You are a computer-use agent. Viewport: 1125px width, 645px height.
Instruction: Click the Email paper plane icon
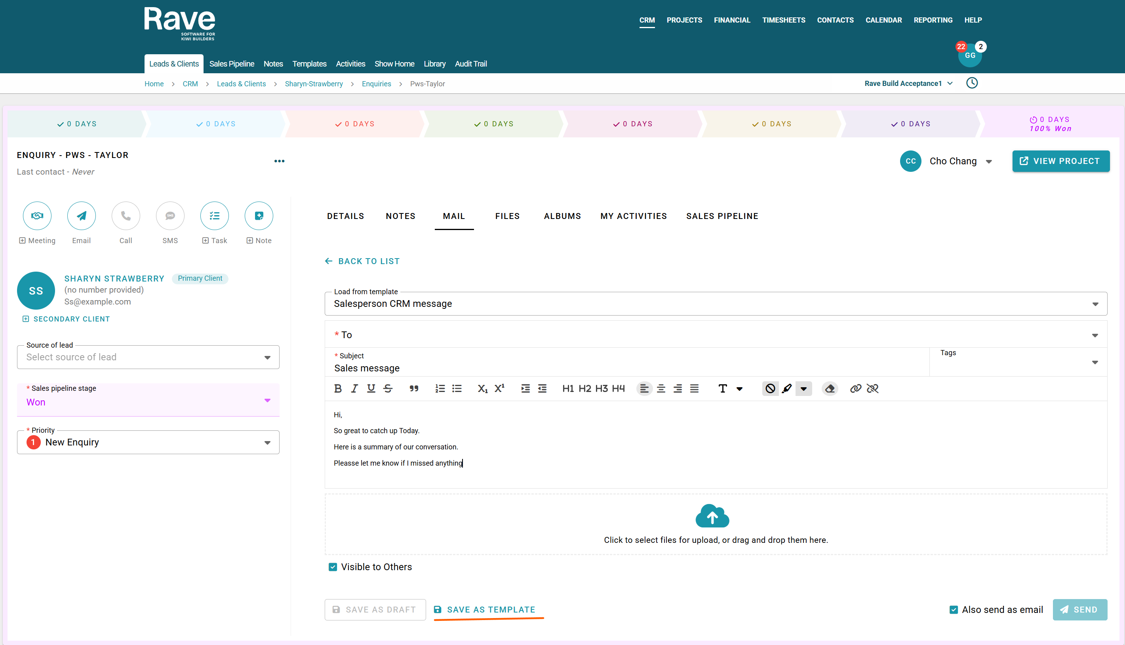82,216
